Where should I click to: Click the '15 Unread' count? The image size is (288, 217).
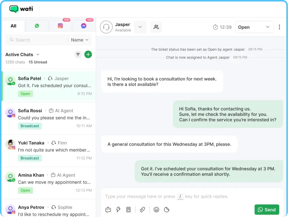click(x=38, y=62)
